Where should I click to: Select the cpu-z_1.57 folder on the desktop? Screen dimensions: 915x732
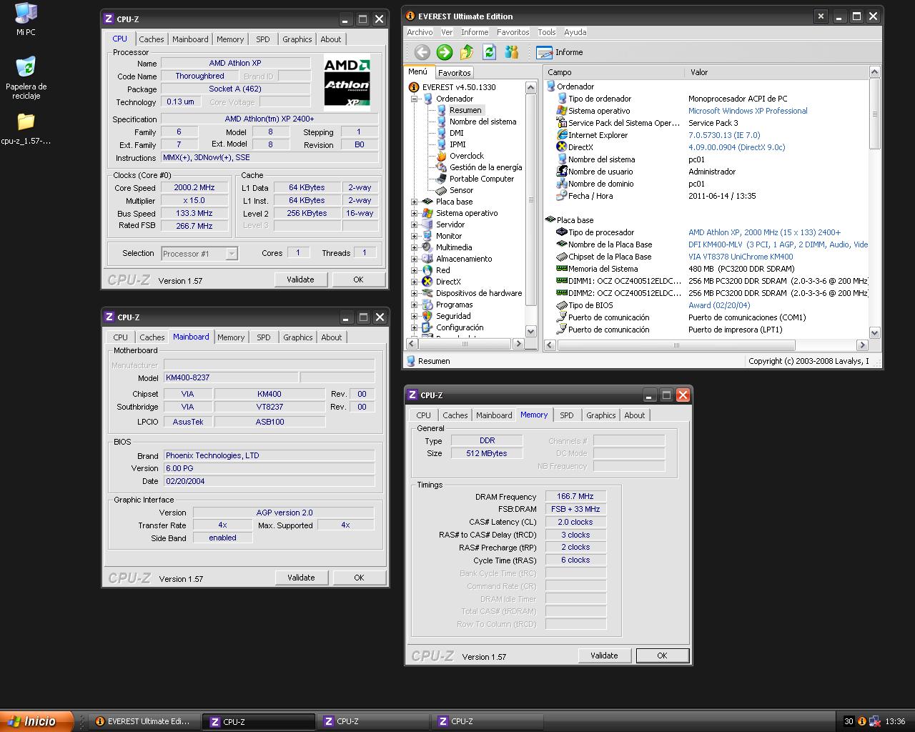click(x=26, y=129)
